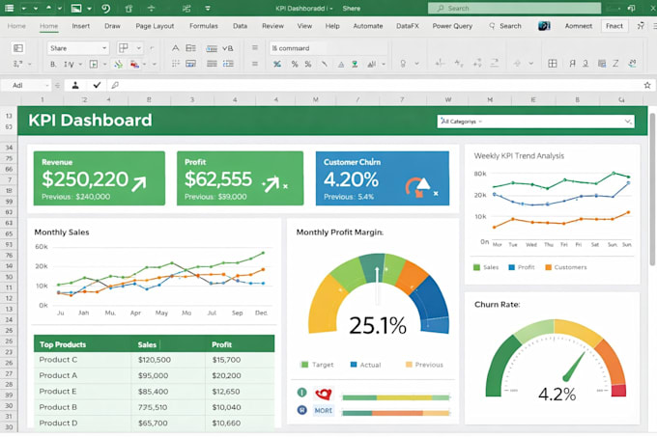Click the pen icon in the formula bar

tap(115, 85)
